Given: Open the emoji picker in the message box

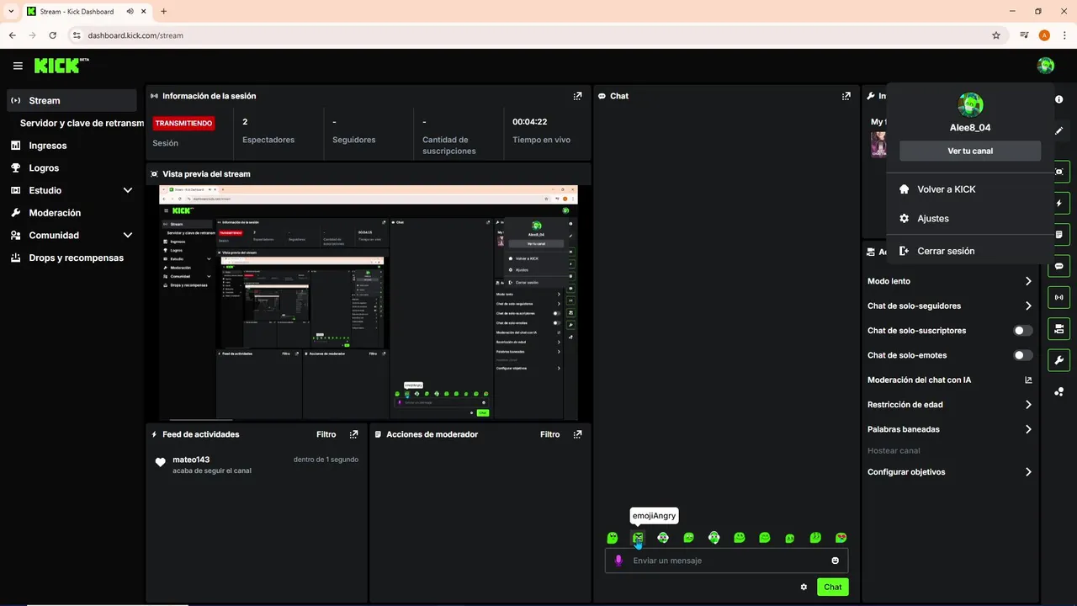Looking at the screenshot, I should (x=835, y=561).
